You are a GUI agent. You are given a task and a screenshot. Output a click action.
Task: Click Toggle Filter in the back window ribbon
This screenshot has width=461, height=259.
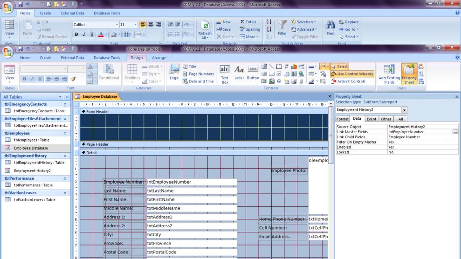pos(305,37)
